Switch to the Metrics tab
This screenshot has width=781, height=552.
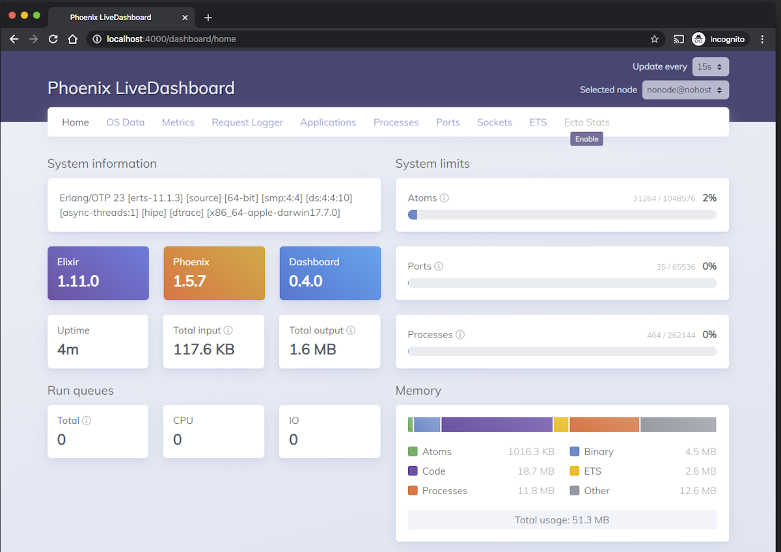tap(178, 122)
